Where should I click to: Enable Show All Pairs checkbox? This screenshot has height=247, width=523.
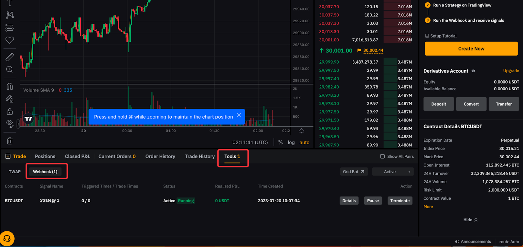pyautogui.click(x=382, y=157)
